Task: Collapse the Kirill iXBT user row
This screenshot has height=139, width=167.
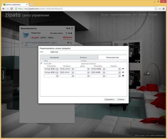Action: [x=41, y=63]
